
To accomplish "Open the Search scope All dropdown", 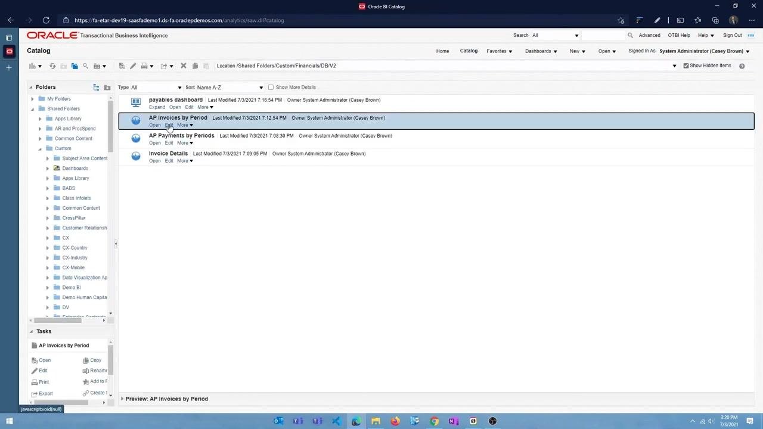I will 555,36.
